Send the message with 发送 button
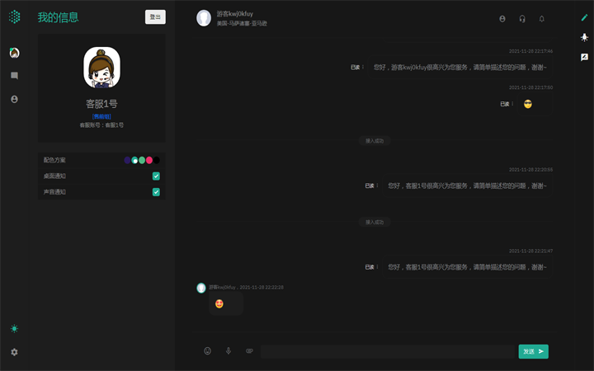 [533, 351]
